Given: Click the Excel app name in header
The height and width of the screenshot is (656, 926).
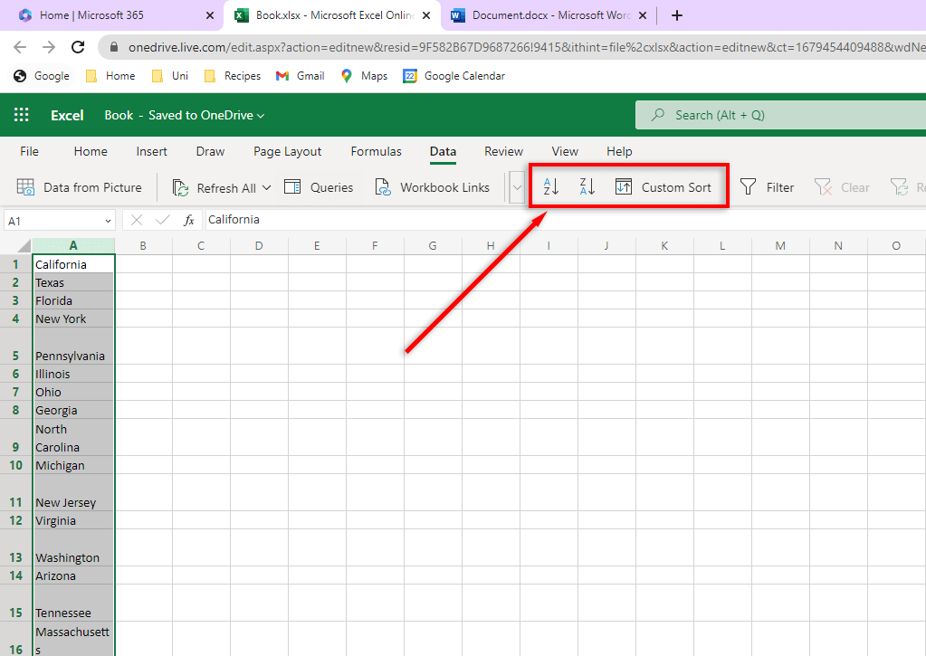Looking at the screenshot, I should 67,115.
